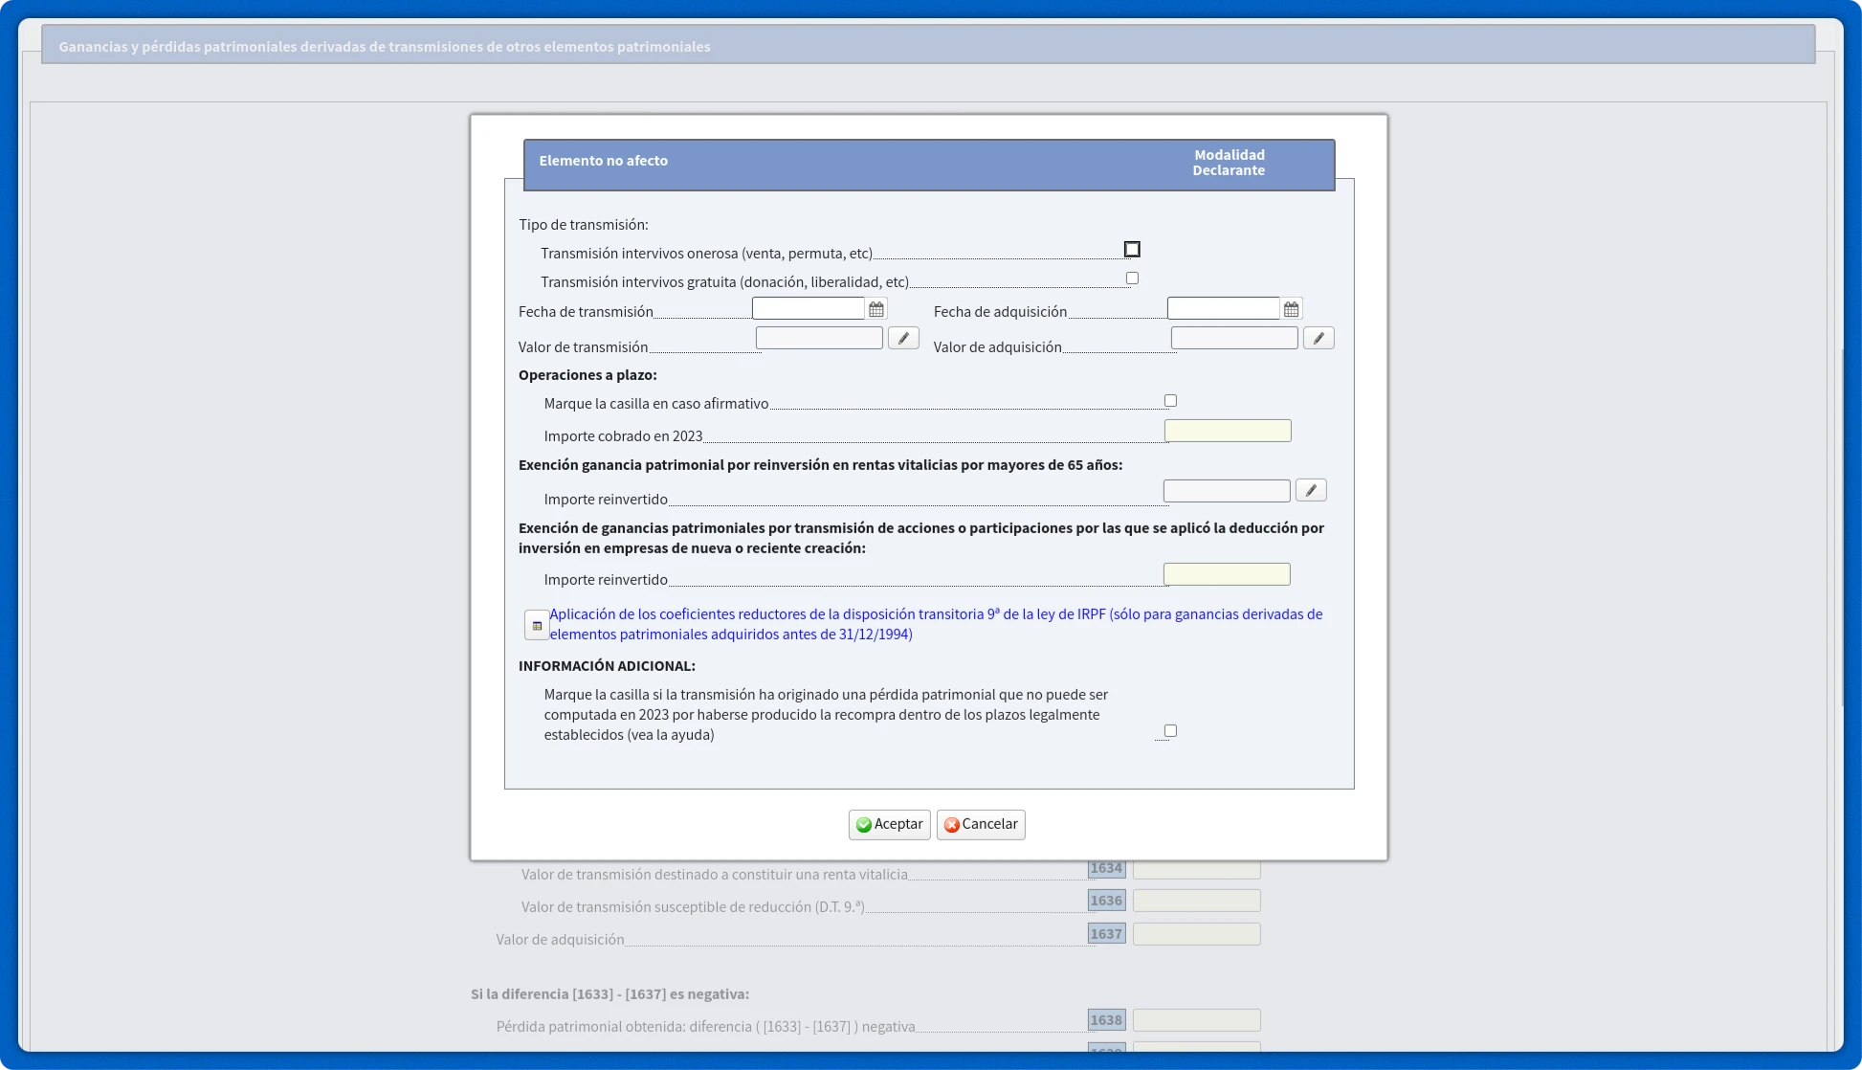This screenshot has width=1862, height=1070.
Task: Click Importe reinvertido field for rentas vitalicias
Action: [1227, 491]
